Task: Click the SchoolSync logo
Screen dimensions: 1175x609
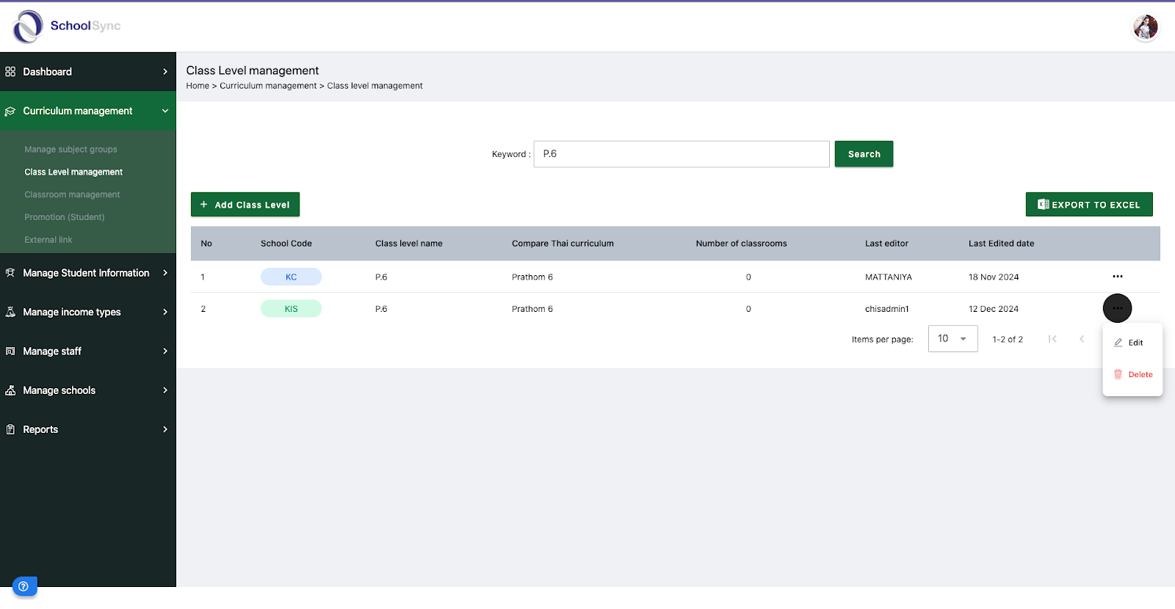Action: [67, 26]
